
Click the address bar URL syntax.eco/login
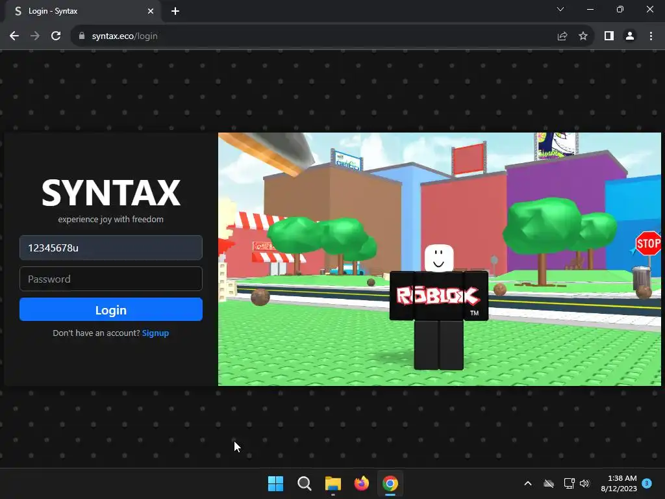(125, 36)
